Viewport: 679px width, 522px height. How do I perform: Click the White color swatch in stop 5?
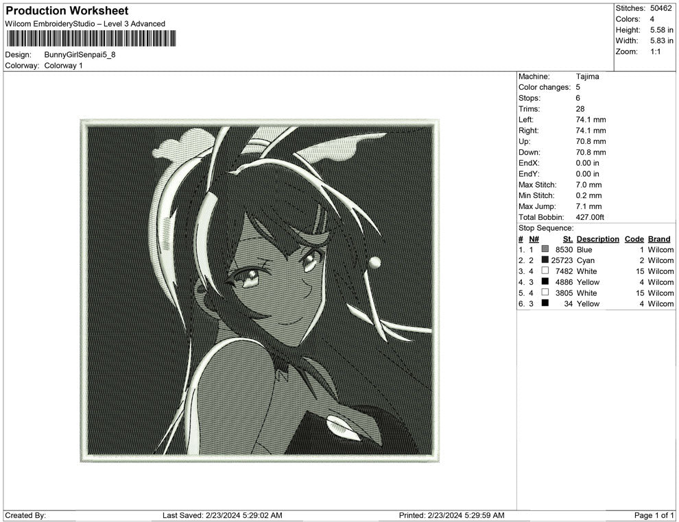point(545,293)
